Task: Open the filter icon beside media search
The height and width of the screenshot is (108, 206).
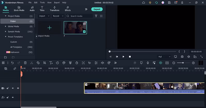Action: (x=96, y=16)
